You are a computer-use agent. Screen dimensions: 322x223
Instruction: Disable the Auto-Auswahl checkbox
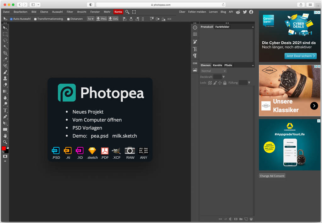[x=11, y=19]
